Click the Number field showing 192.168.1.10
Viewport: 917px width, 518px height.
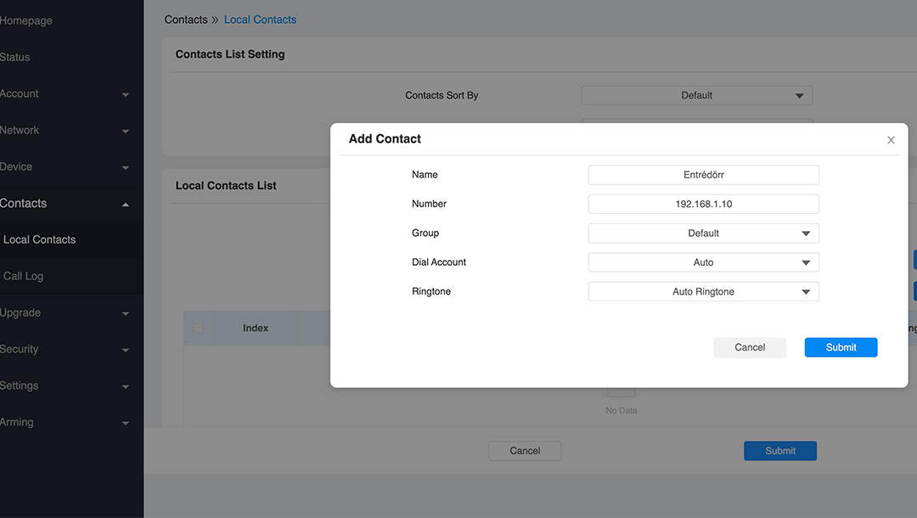[x=703, y=204]
